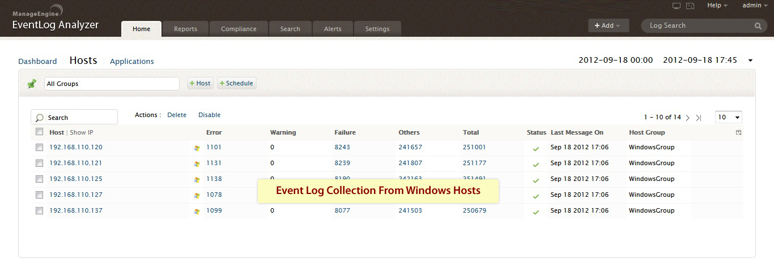
Task: Click the monitor icon in the top bar
Action: click(676, 6)
